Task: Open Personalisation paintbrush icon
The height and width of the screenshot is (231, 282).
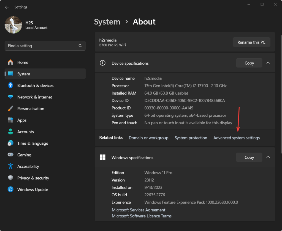Action: pos(10,109)
